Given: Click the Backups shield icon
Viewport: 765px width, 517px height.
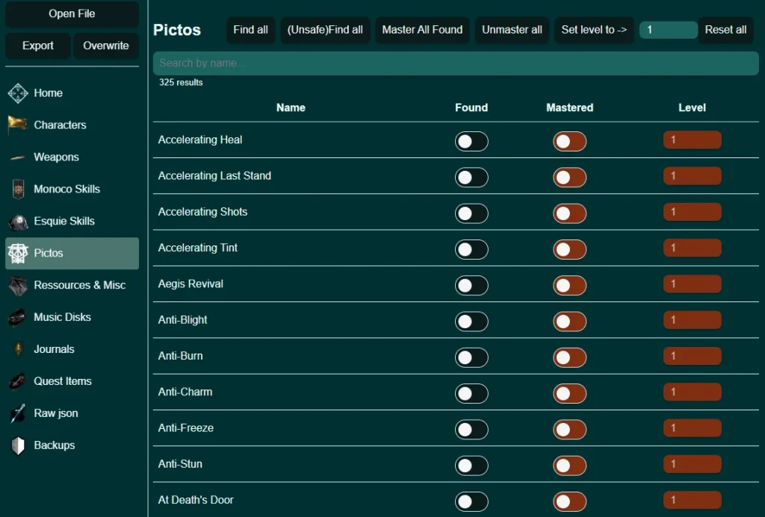Looking at the screenshot, I should [x=18, y=446].
